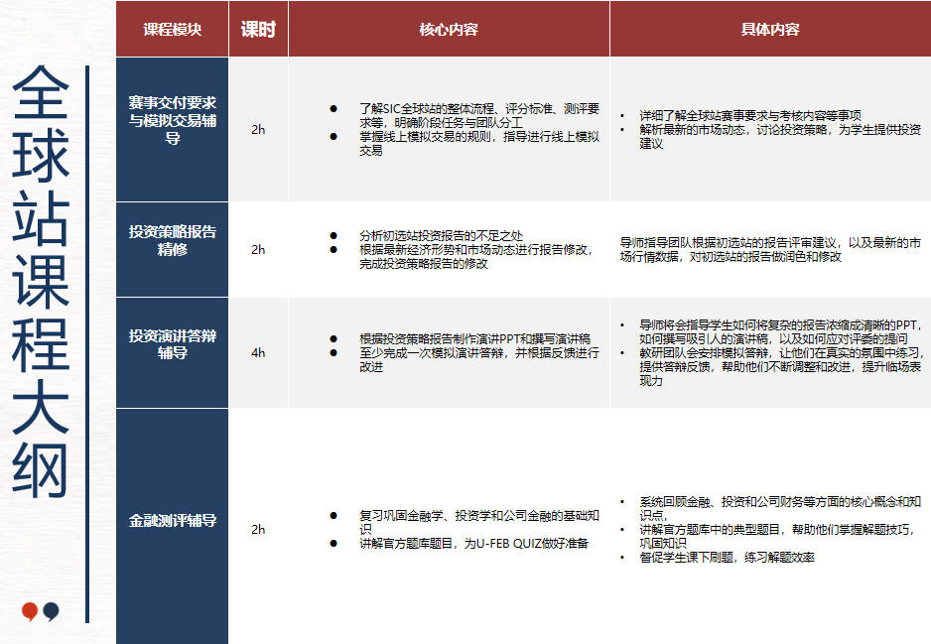Click the 课程模块 column header
931x644 pixels.
pyautogui.click(x=171, y=29)
